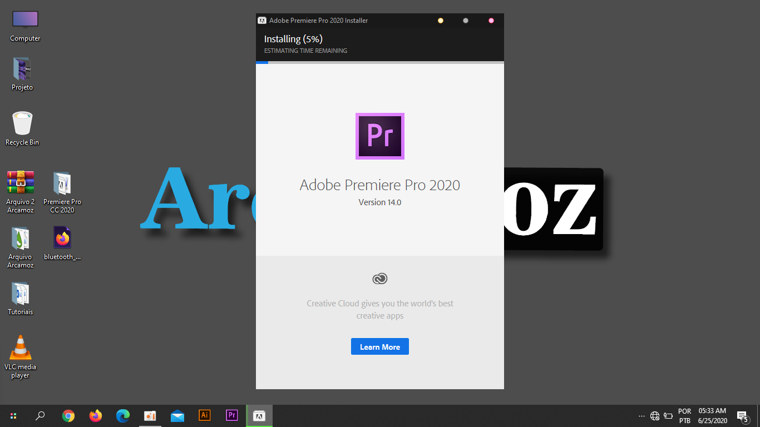
Task: Select the Arquivo Arcamoz desktop icon
Action: click(x=21, y=247)
